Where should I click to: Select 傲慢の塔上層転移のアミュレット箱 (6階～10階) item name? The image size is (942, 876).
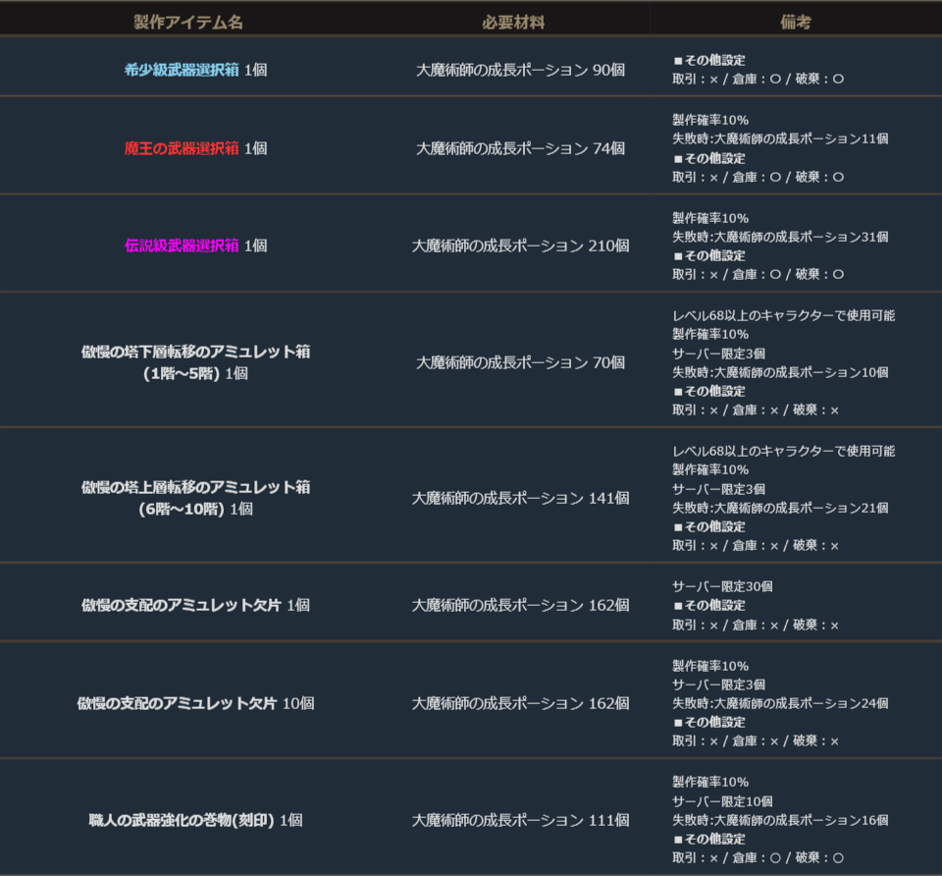[195, 498]
